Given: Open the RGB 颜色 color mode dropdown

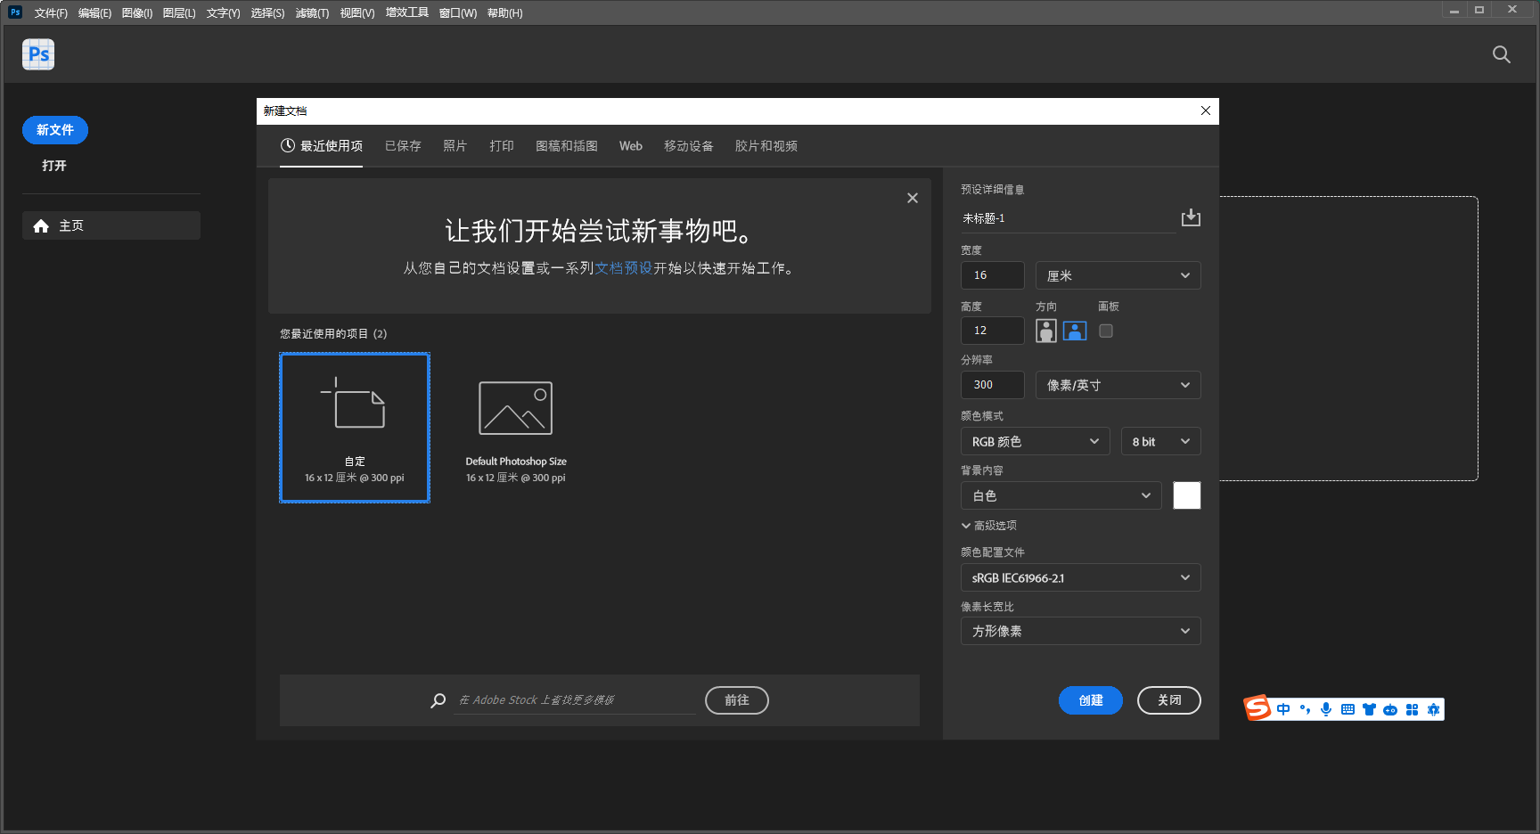Looking at the screenshot, I should [x=1035, y=441].
